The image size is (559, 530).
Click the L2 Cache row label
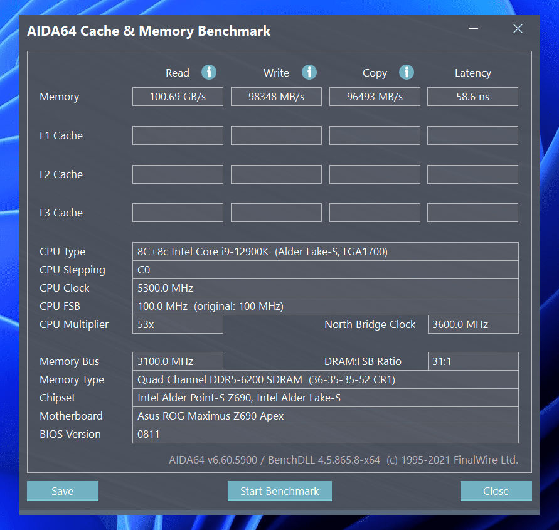pyautogui.click(x=61, y=174)
